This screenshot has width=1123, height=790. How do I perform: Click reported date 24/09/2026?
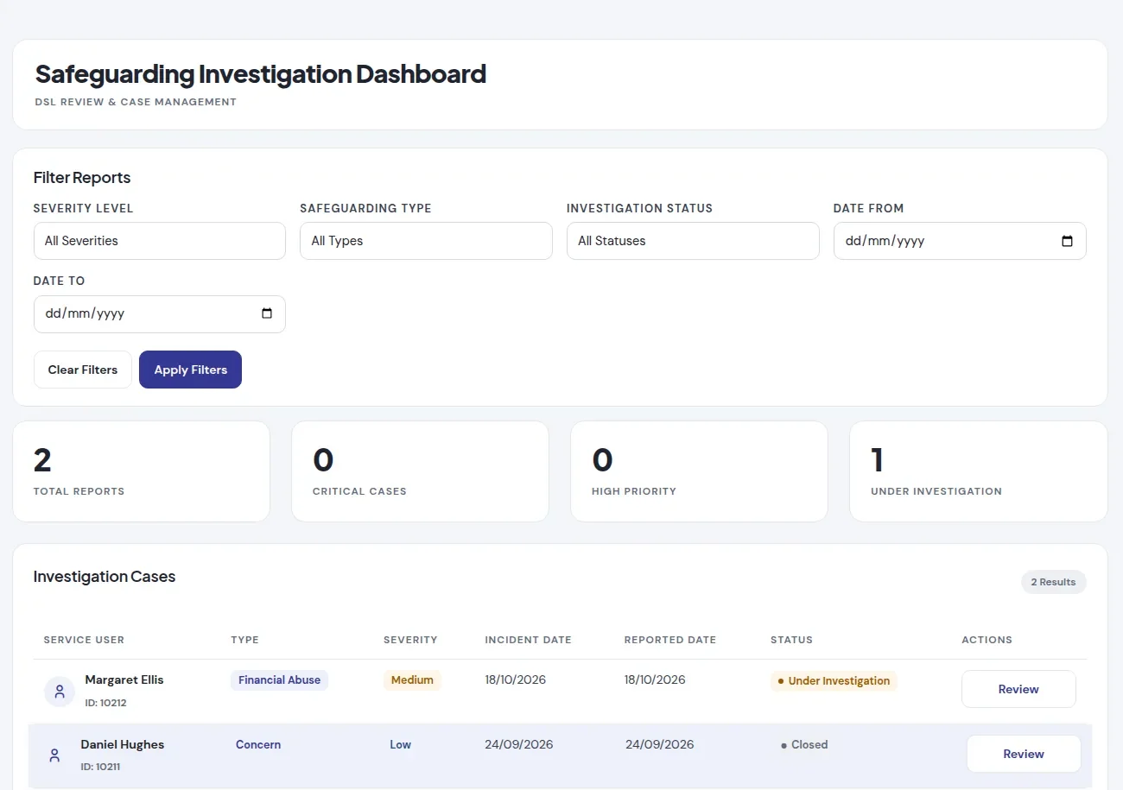point(660,744)
